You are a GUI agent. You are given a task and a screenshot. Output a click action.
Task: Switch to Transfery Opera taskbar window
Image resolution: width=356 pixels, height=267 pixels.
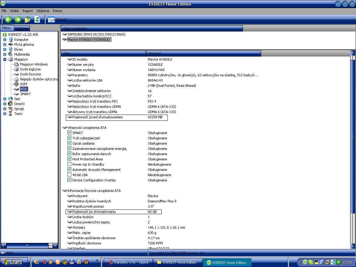128,262
